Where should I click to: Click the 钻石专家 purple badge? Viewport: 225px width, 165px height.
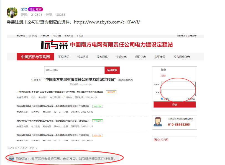tap(35, 9)
